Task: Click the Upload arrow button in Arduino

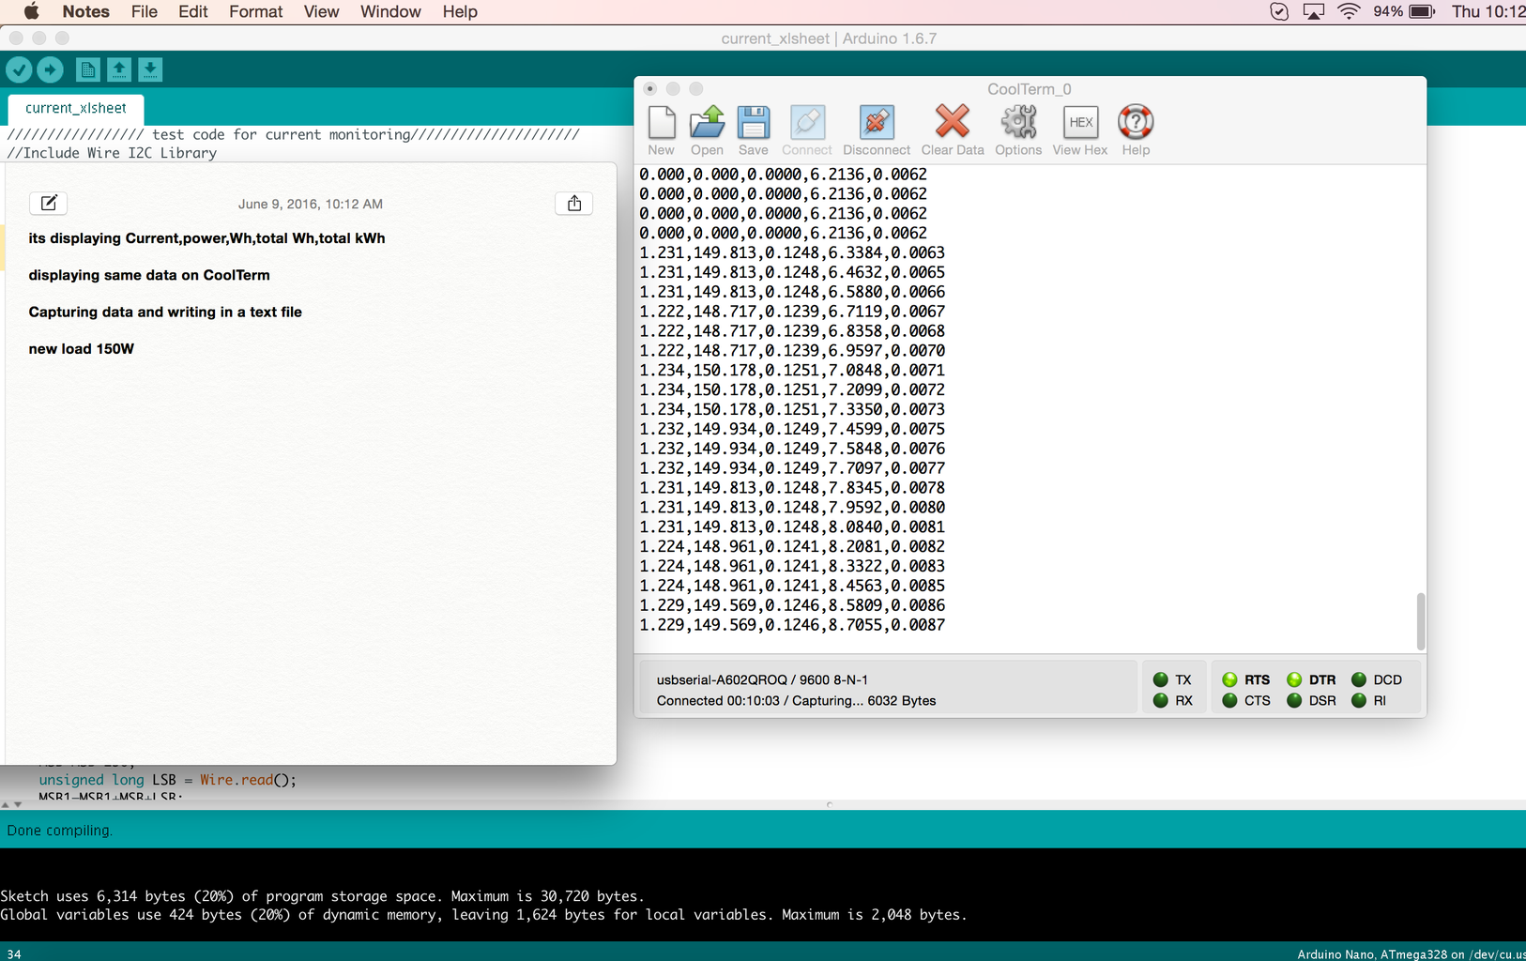Action: coord(50,69)
